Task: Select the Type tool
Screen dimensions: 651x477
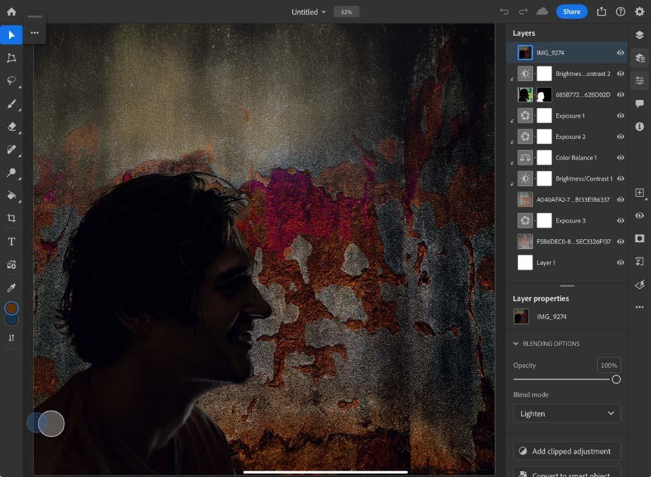Action: point(11,241)
